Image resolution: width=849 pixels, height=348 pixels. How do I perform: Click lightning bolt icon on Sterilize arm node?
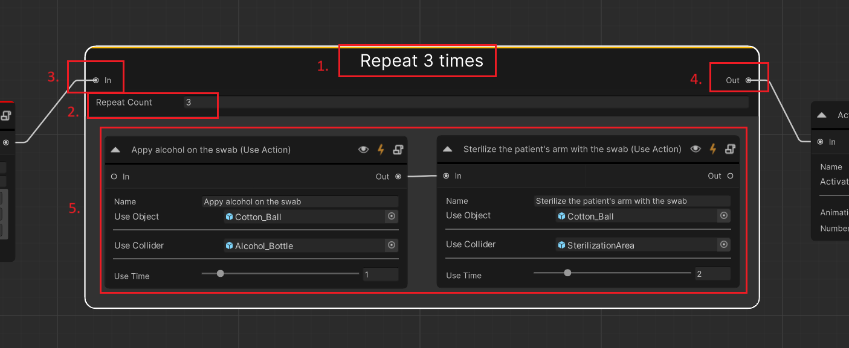713,149
